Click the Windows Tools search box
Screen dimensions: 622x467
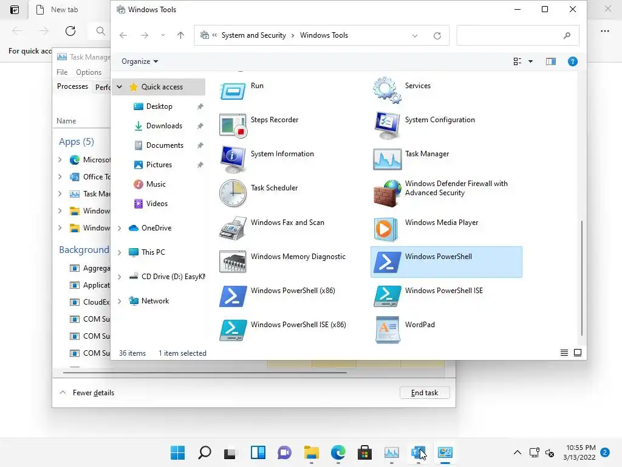click(518, 35)
